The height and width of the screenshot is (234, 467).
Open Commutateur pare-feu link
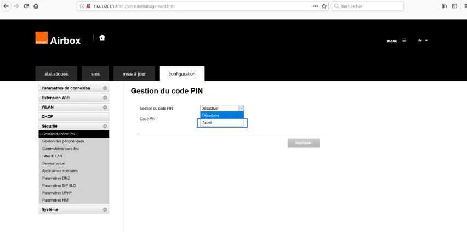coord(60,149)
